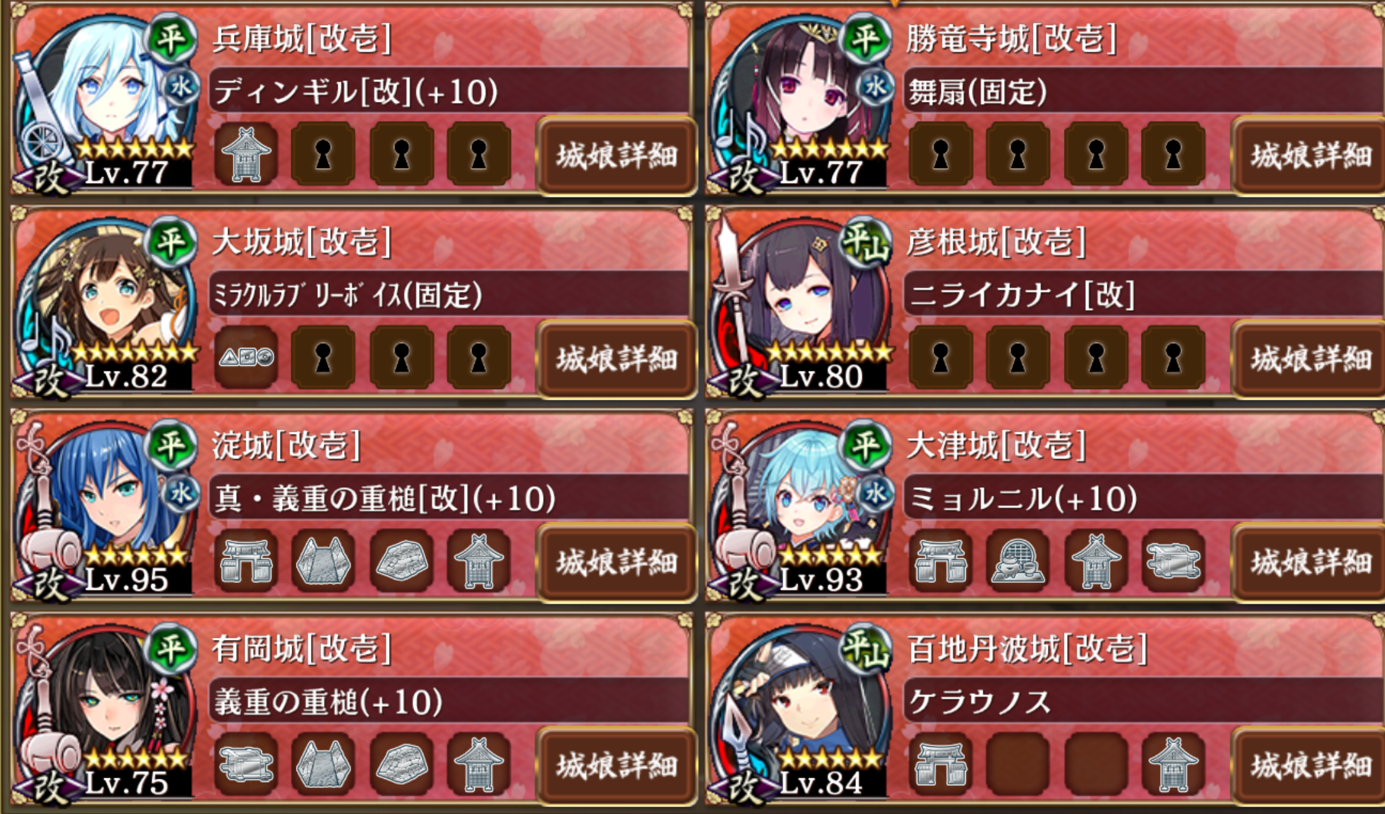Click 淀城's torii gate facility icon
1385x814 pixels.
point(246,560)
